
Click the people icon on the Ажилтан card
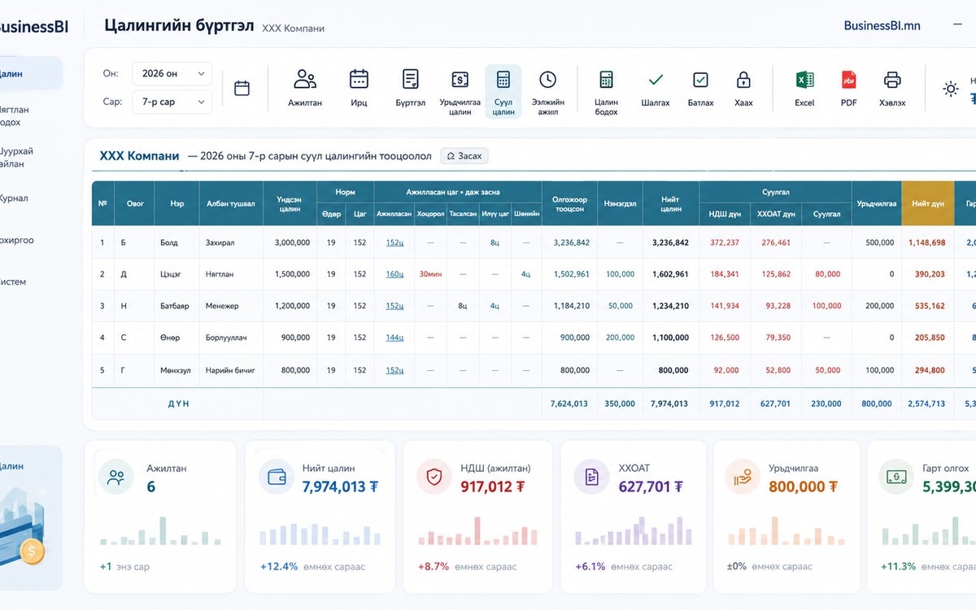(x=115, y=477)
